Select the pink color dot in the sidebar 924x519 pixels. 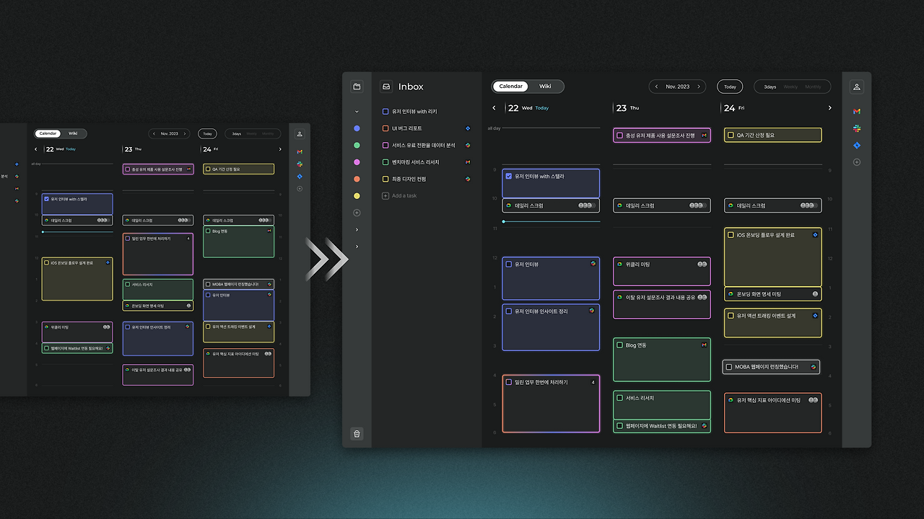point(357,162)
